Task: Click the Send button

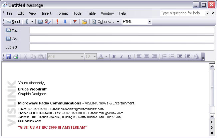Action: coord(13,22)
